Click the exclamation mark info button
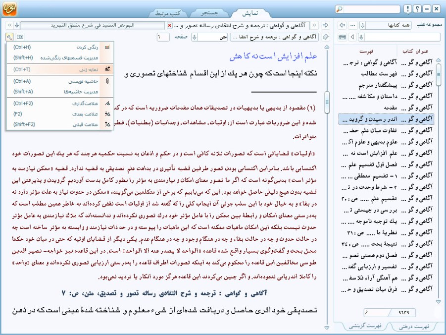 tap(407, 9)
